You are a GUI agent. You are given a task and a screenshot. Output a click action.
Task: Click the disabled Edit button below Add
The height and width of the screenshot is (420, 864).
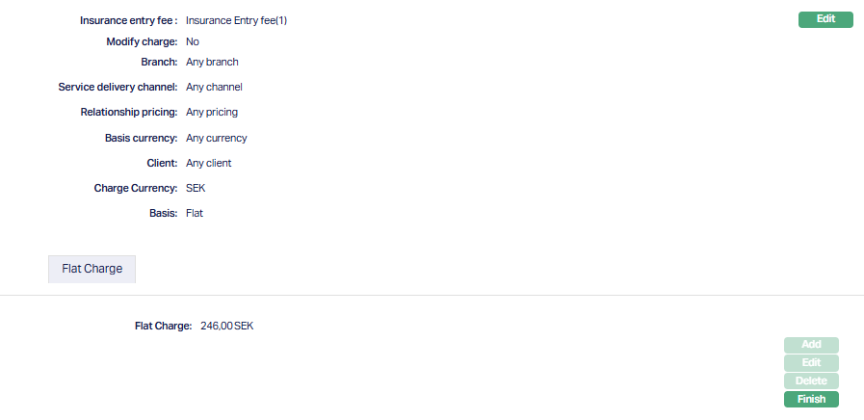[811, 363]
